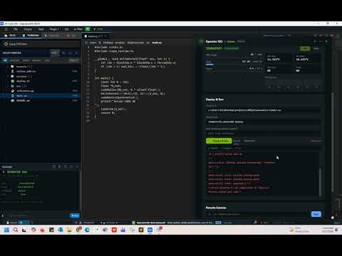Click the blue Run button in Remote Execute

coord(316,214)
